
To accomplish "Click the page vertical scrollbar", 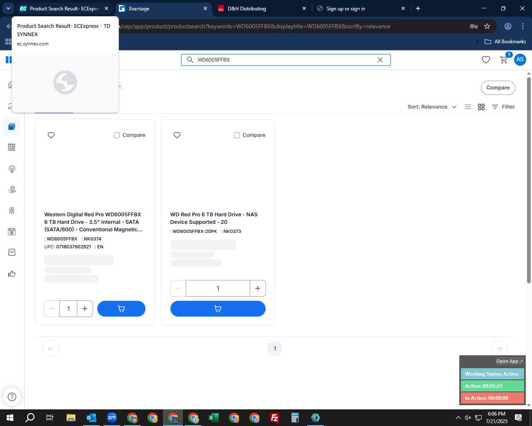I will click(529, 181).
